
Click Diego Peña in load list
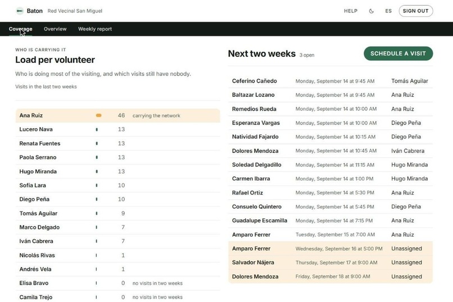click(117, 199)
